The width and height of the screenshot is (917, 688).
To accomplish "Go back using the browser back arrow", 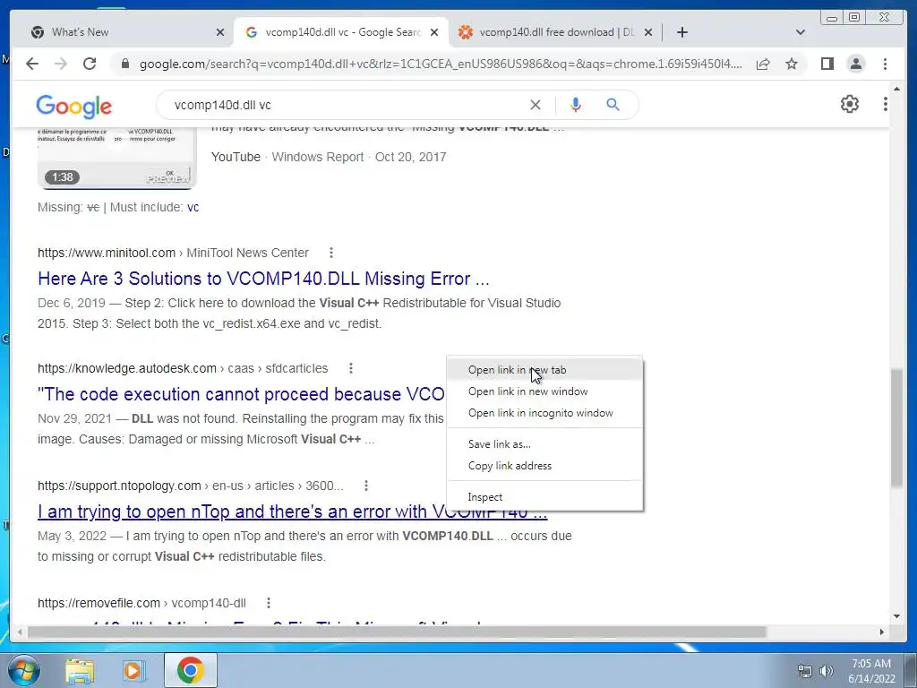I will [32, 64].
